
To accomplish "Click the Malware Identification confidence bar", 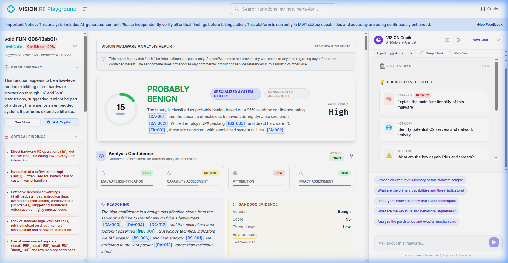I will [x=127, y=186].
